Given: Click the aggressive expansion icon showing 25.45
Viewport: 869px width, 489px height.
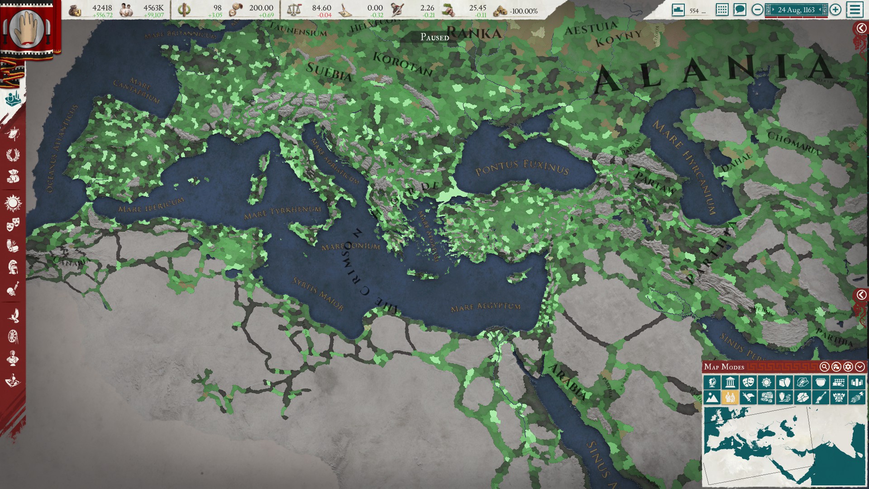Looking at the screenshot, I should pos(449,10).
